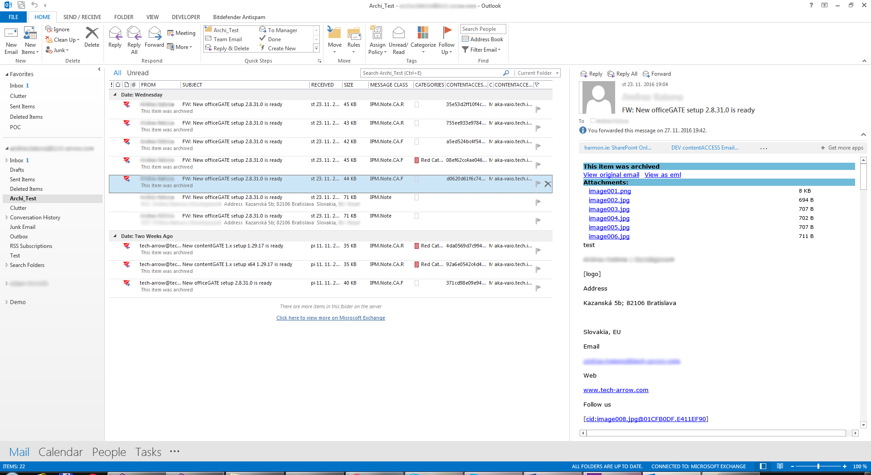Delete the selected 44 KB message using the X icon
This screenshot has width=871, height=475.
pyautogui.click(x=548, y=184)
